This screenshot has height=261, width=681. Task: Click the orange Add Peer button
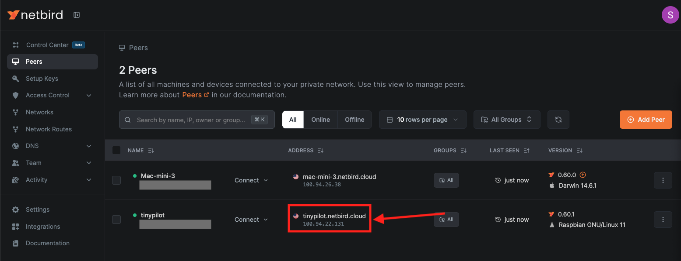646,119
